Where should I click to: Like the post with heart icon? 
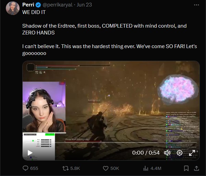tap(106, 168)
